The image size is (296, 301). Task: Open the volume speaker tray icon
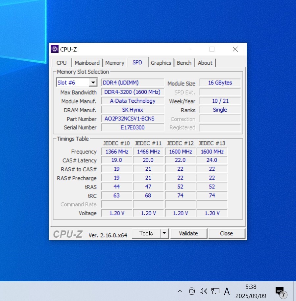[204, 291]
